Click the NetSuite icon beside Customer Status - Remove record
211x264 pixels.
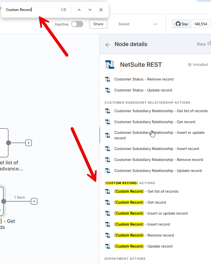point(107,79)
